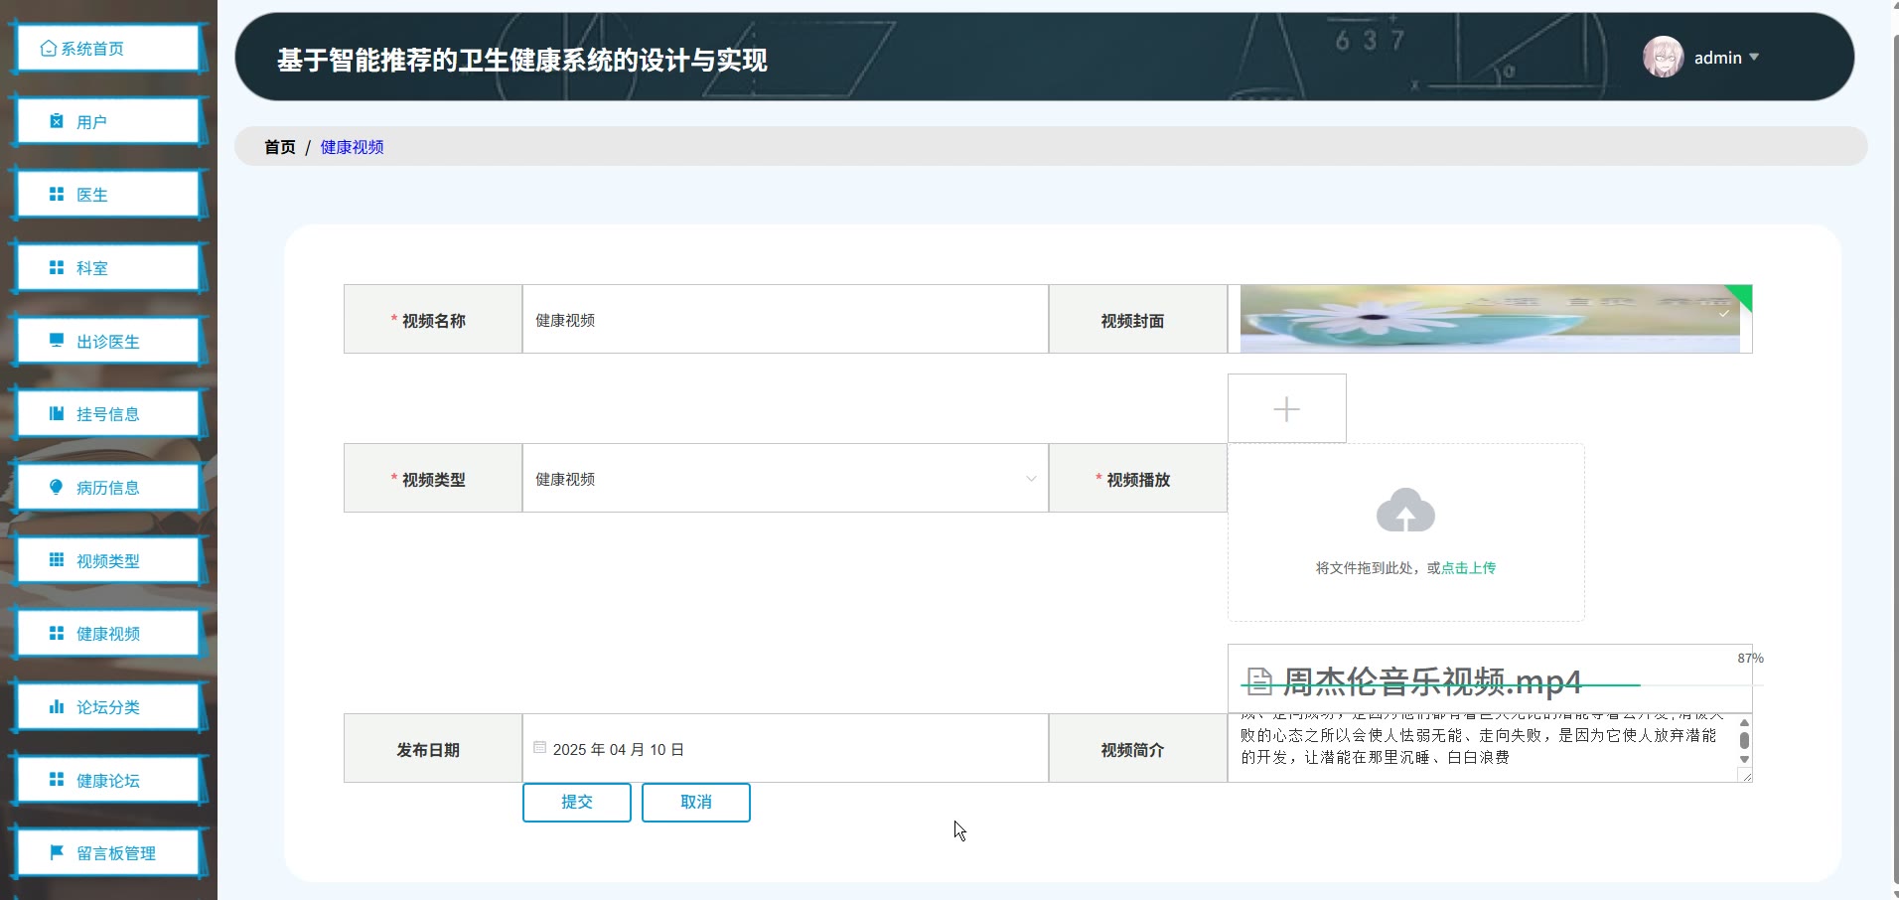Click the home icon beside 系统首页
1899x900 pixels.
(48, 49)
